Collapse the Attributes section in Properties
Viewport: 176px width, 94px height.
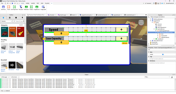point(149,61)
